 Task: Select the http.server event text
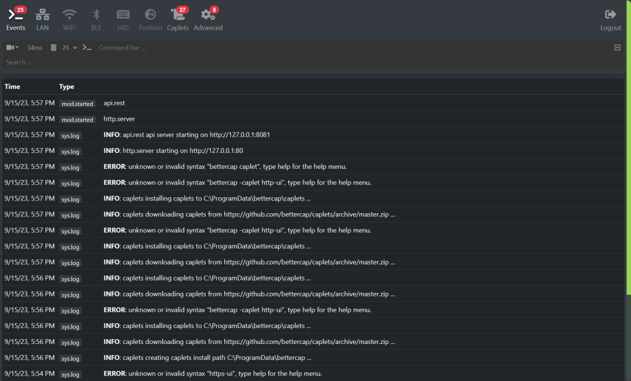click(x=119, y=119)
